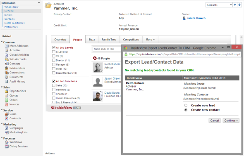
Task: Select Create new contact radio option
Action: [186, 110]
